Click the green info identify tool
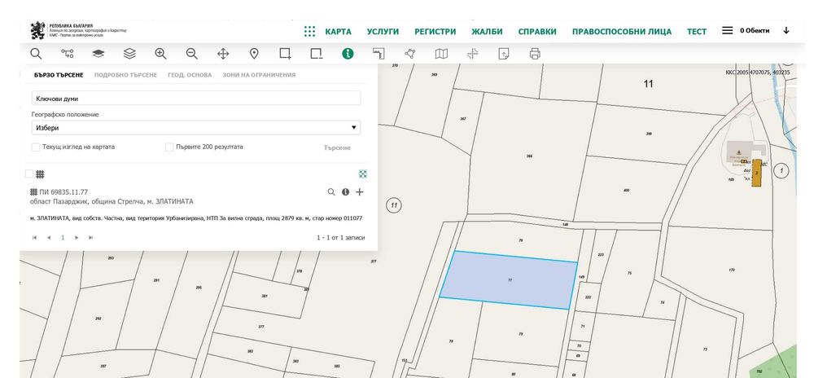This screenshot has width=814, height=378. [348, 54]
